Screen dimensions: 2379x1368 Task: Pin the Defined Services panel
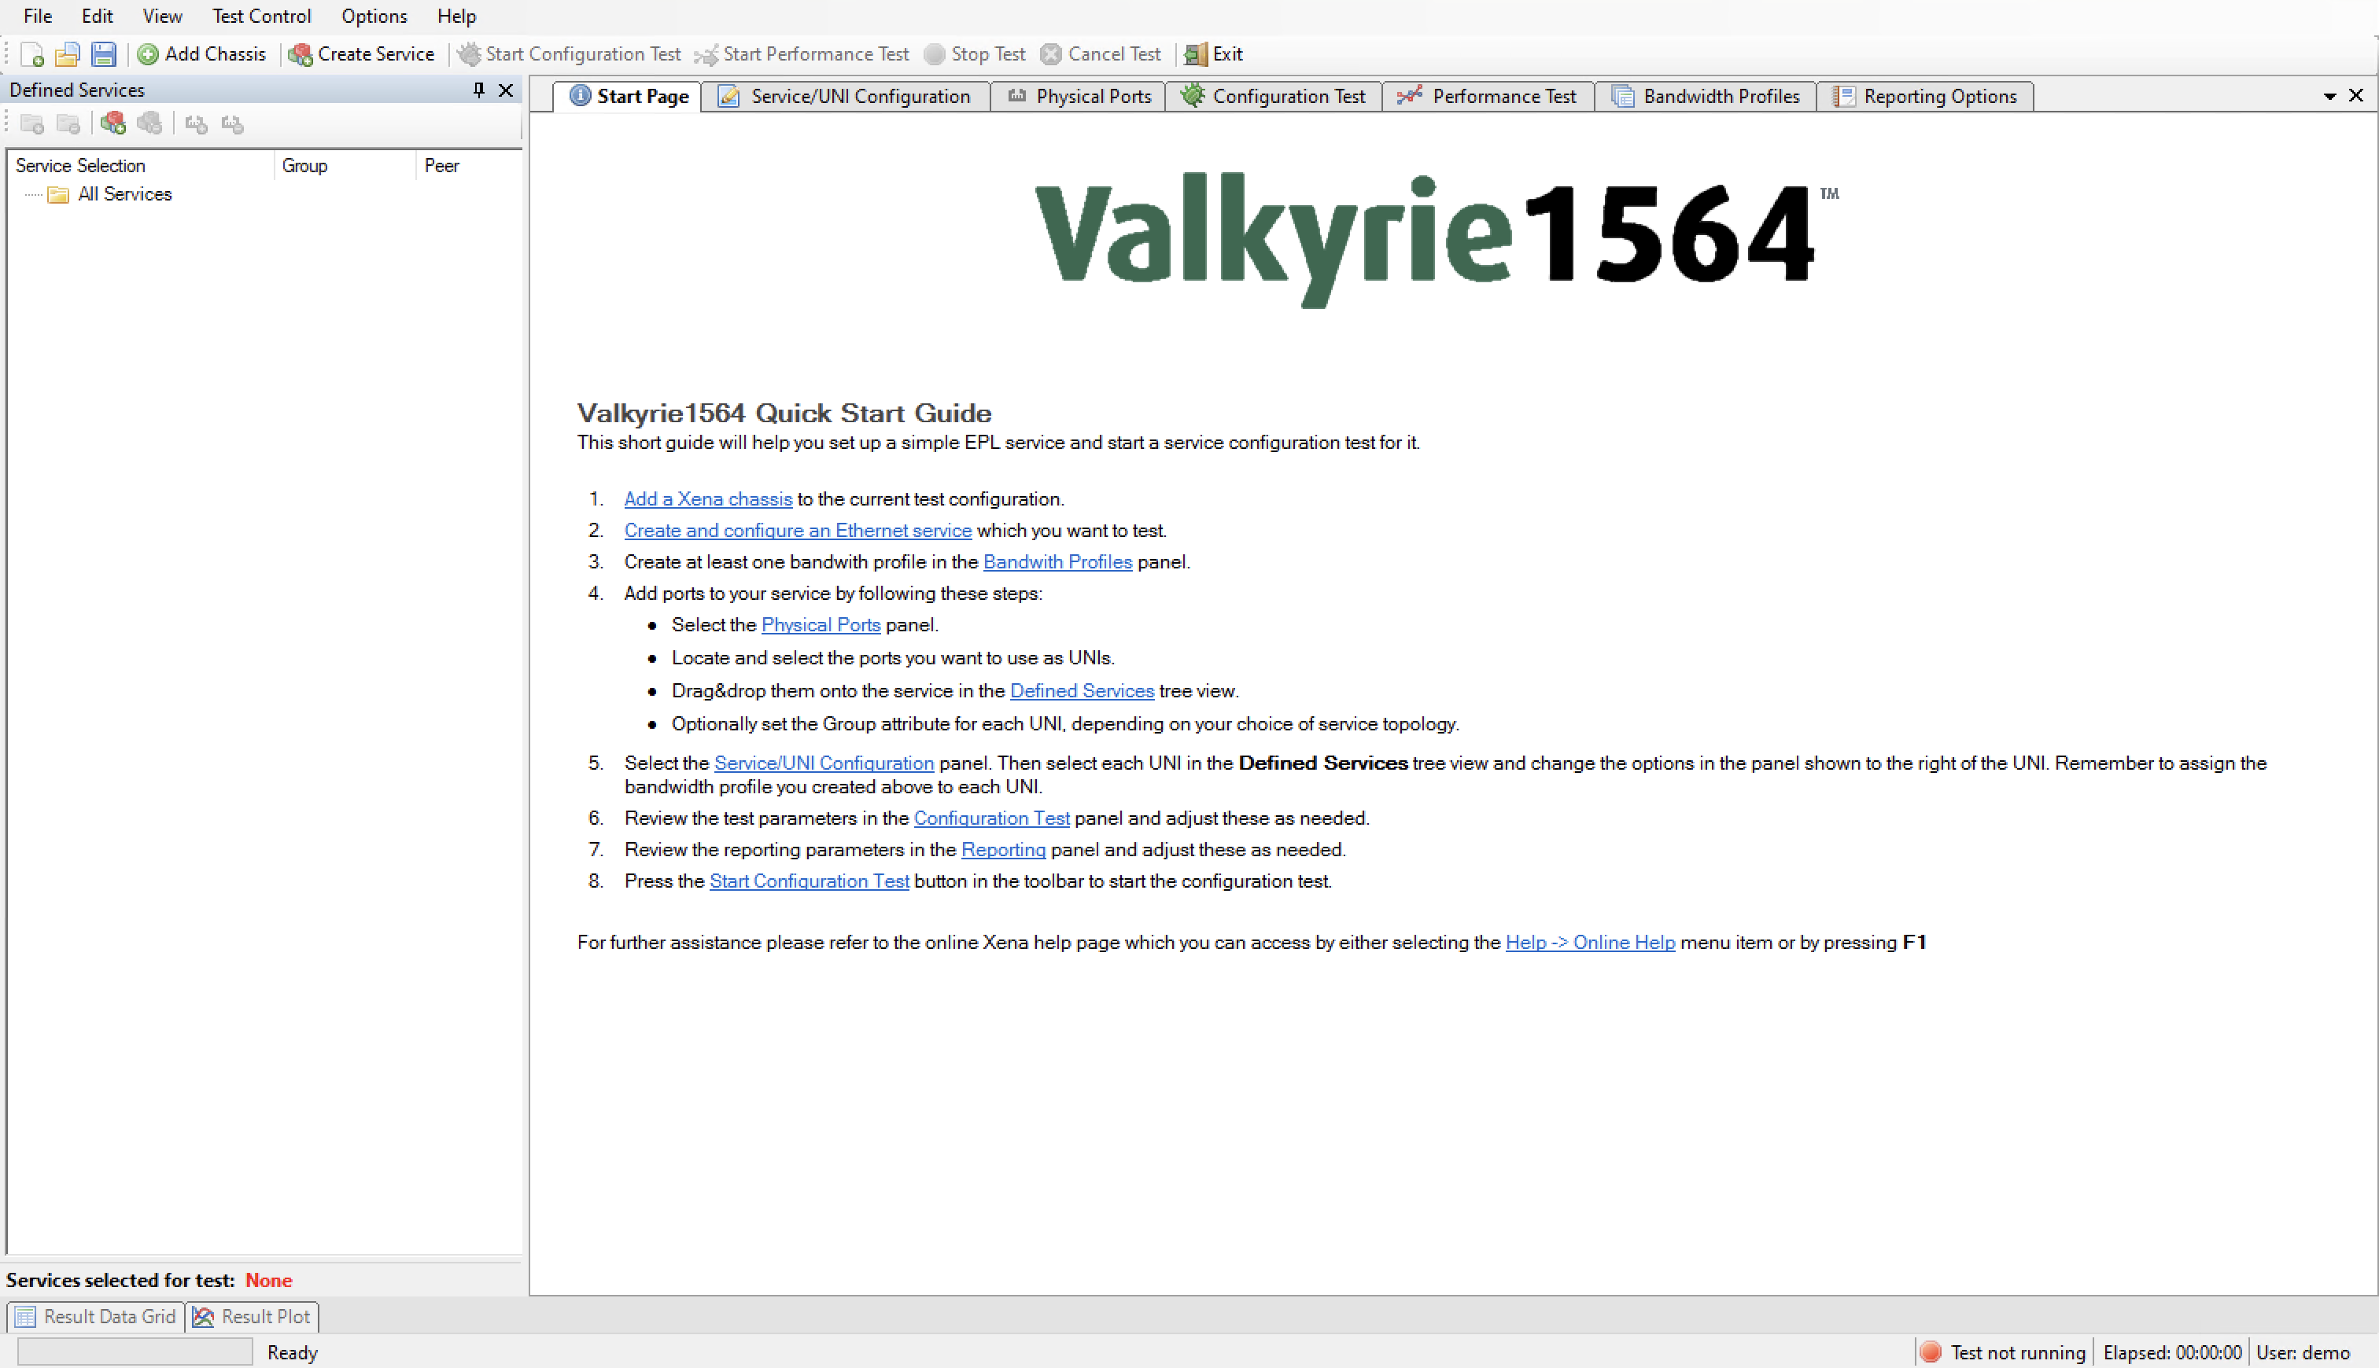(x=478, y=90)
